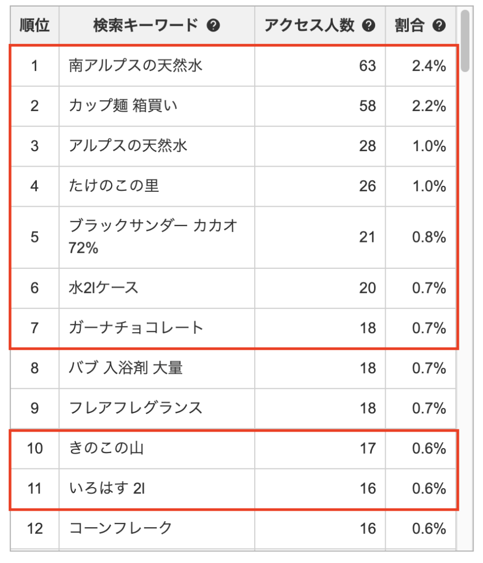This screenshot has width=483, height=563.
Task: Click help icon beside 割合 header
Action: [x=438, y=25]
